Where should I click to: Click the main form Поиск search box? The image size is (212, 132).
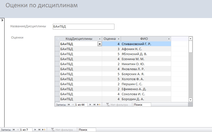(87, 130)
